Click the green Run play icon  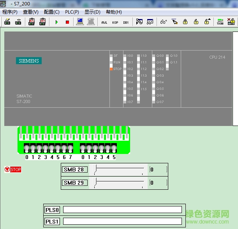(x=56, y=22)
